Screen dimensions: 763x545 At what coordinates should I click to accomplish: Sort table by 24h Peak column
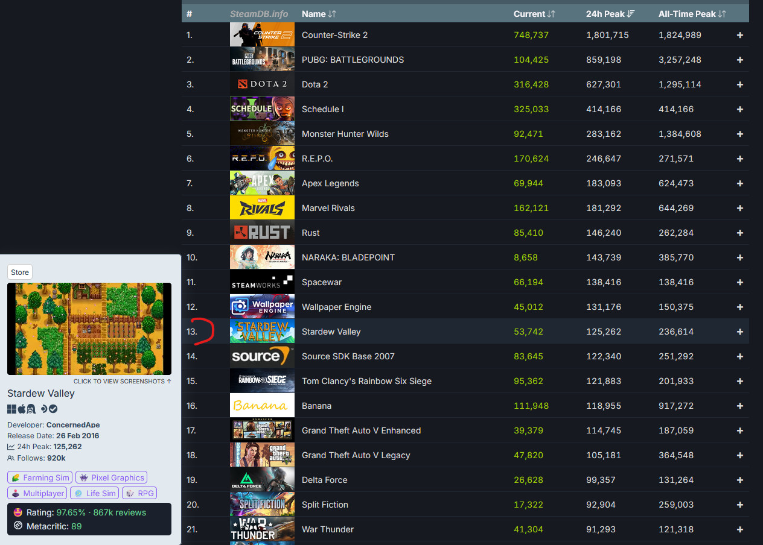coord(610,13)
